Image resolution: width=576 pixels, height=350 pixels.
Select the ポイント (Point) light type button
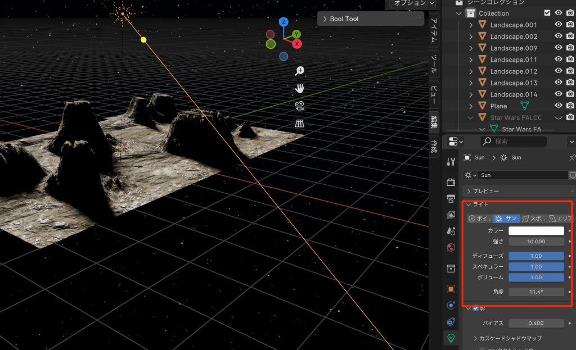pyautogui.click(x=480, y=219)
